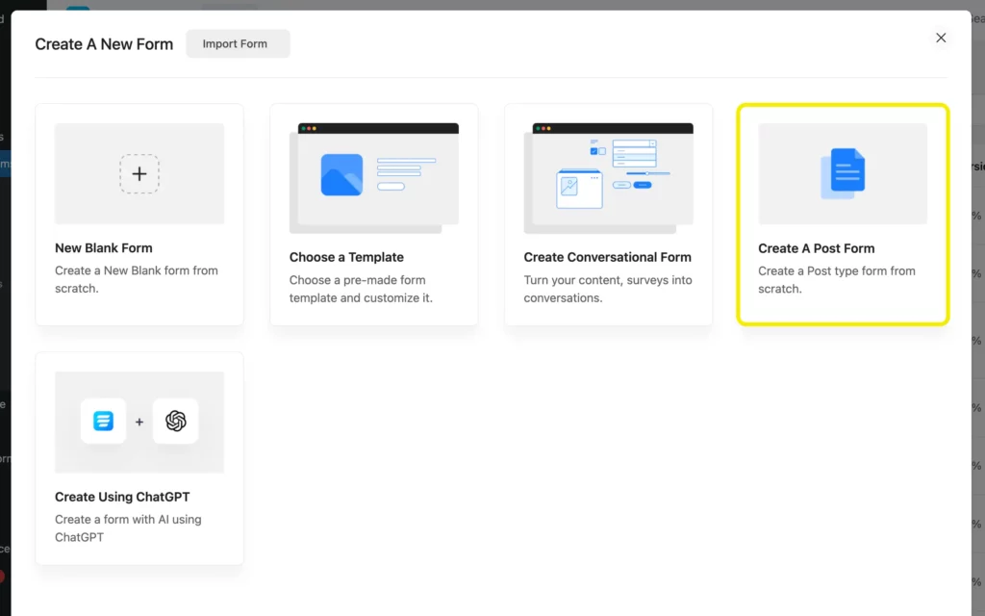Click the Import Form button
The image size is (985, 616).
click(238, 43)
